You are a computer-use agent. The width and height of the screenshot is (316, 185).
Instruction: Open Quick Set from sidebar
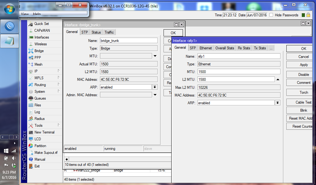44,24
